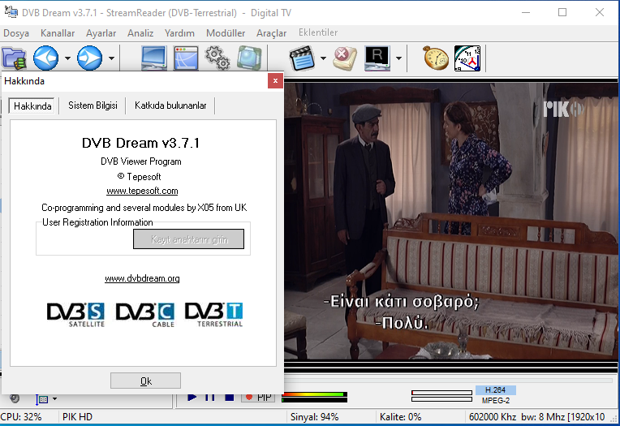Click the Kalite: 0% status entry
Screen dimensions: 620x426
tap(401, 417)
